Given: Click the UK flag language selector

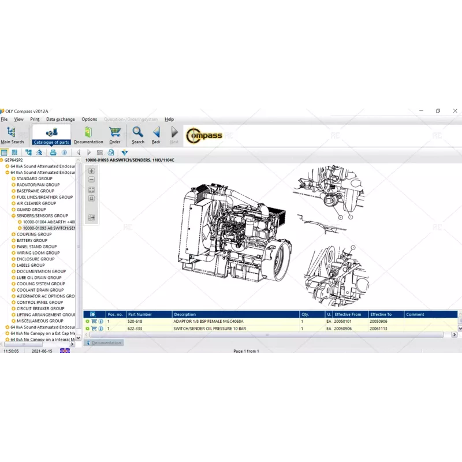Looking at the screenshot, I should click(x=65, y=351).
